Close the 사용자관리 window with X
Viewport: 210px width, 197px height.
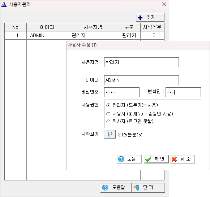pos(164,4)
